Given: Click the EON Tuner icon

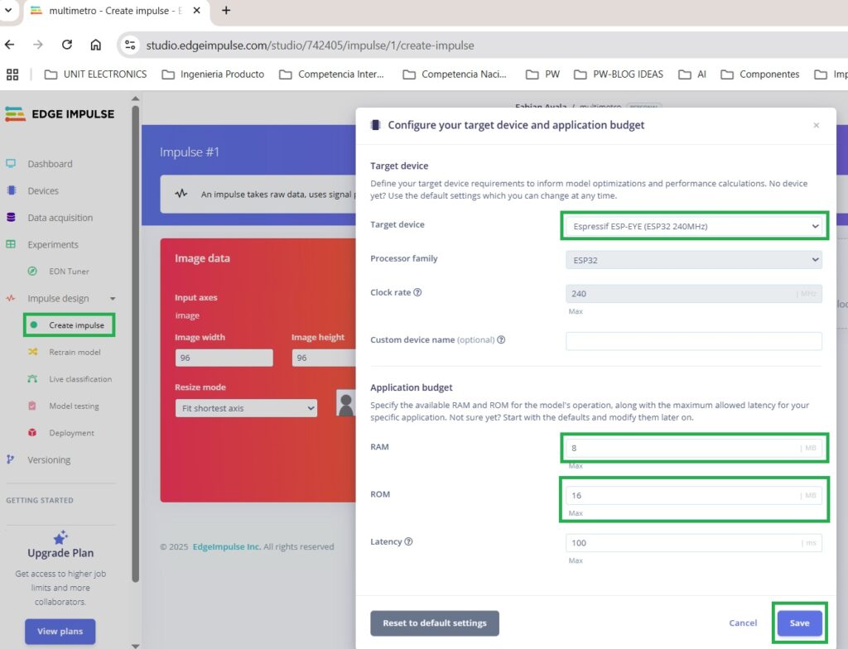Looking at the screenshot, I should click(32, 272).
